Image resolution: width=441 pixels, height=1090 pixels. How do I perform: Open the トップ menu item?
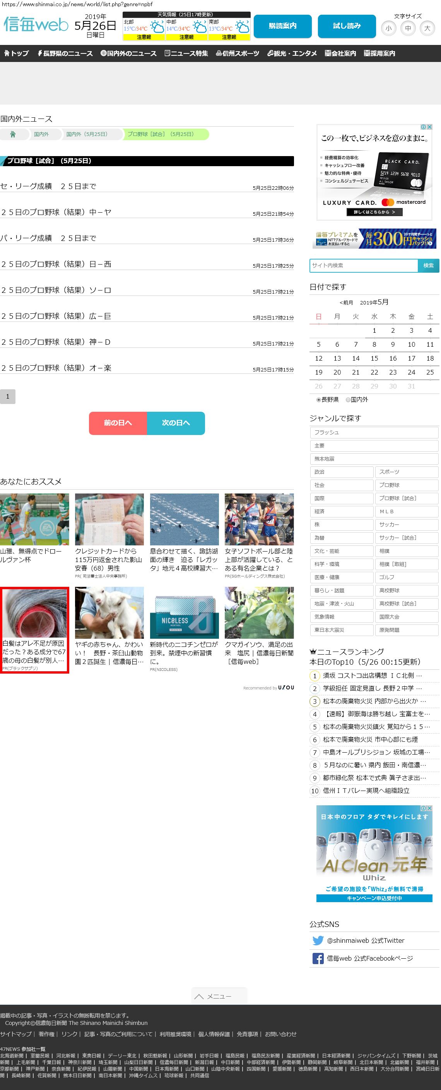(x=16, y=53)
